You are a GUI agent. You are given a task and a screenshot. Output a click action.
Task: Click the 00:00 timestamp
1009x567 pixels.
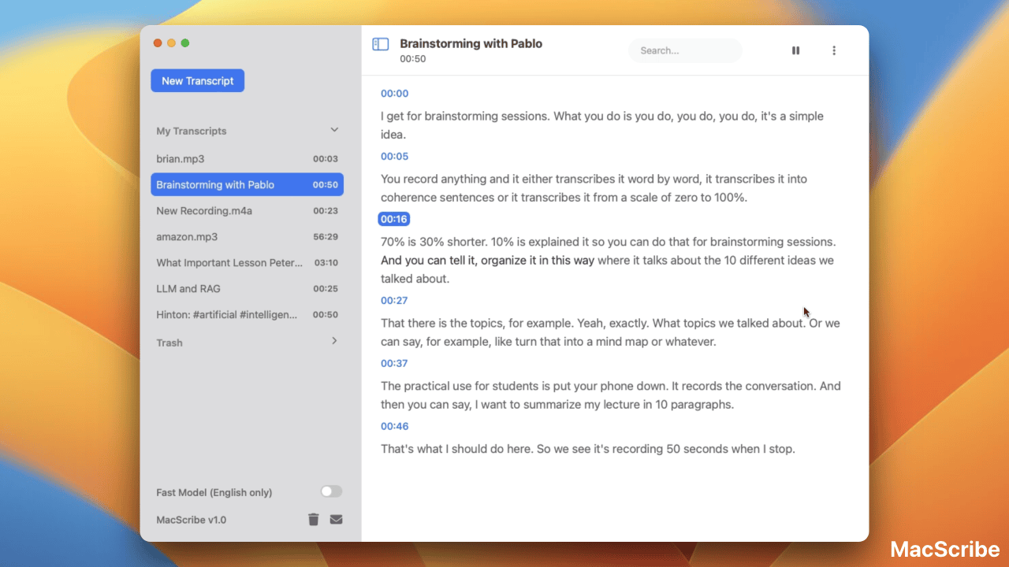[x=394, y=93]
